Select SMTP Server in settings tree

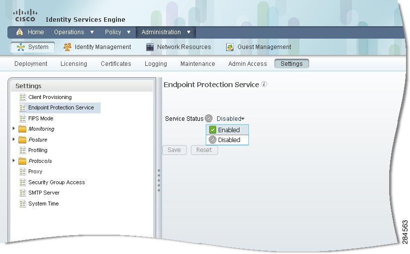pos(44,193)
